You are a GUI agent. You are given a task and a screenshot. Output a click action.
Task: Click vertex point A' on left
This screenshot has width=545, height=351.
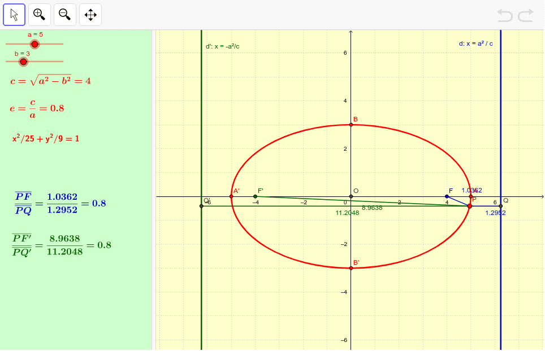231,196
